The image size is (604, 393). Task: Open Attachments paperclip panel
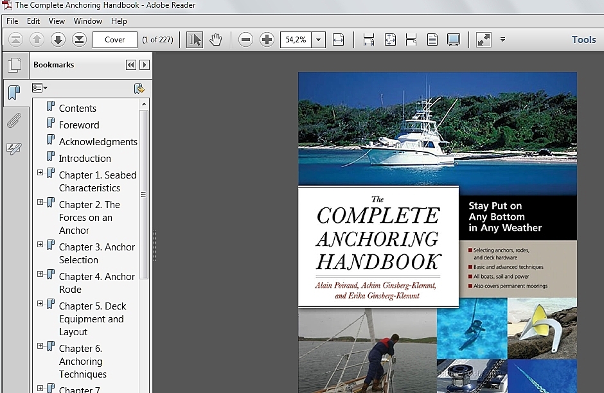[x=14, y=121]
